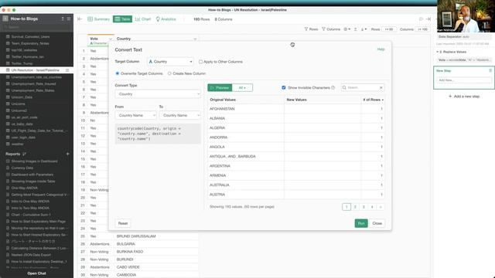495x278 pixels.
Task: Switch to the Table view tab
Action: pyautogui.click(x=122, y=19)
